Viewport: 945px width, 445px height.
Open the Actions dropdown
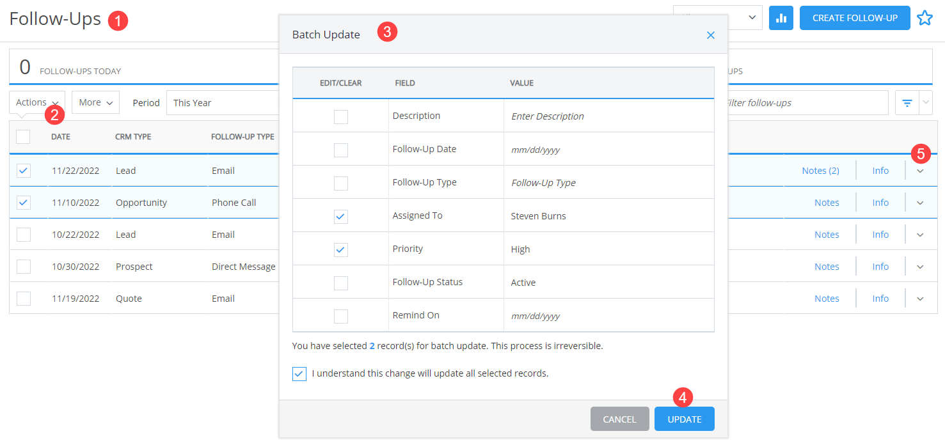(x=37, y=102)
